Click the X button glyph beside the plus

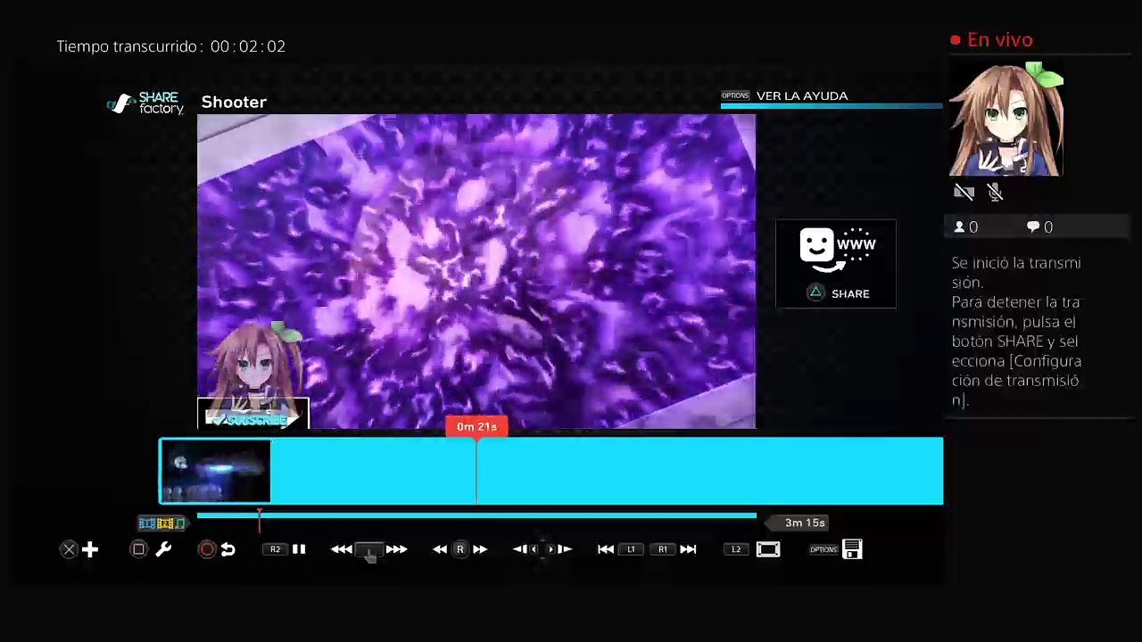69,549
